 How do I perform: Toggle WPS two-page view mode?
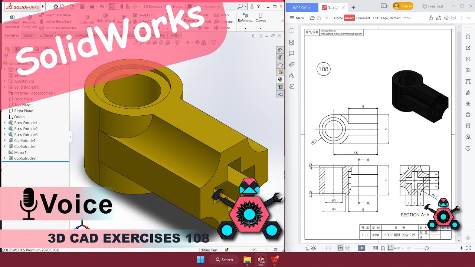(x=348, y=248)
